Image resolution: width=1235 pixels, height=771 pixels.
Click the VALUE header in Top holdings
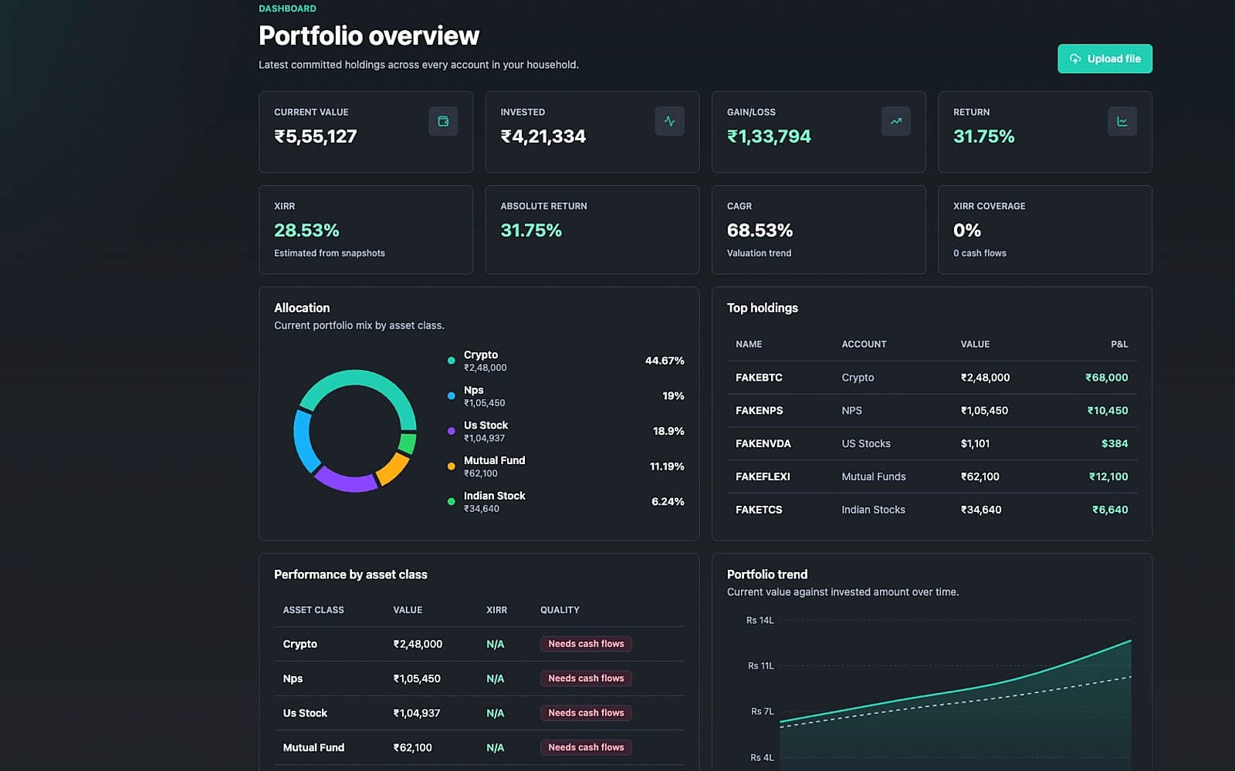coord(975,345)
